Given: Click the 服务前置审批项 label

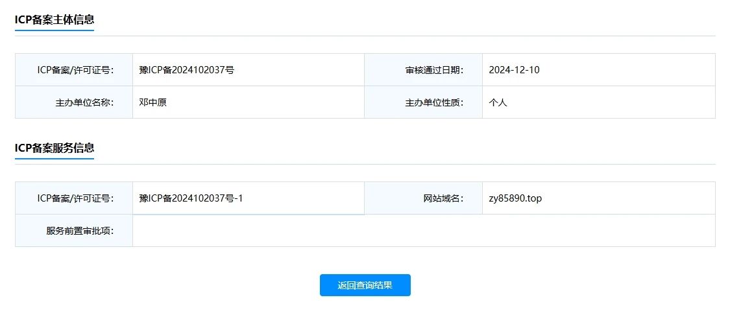Looking at the screenshot, I should point(80,231).
